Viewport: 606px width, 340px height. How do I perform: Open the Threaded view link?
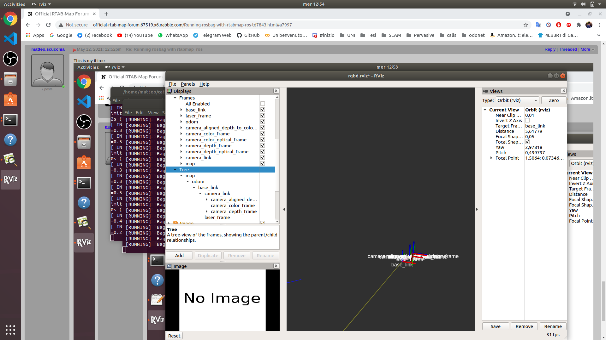(567, 49)
